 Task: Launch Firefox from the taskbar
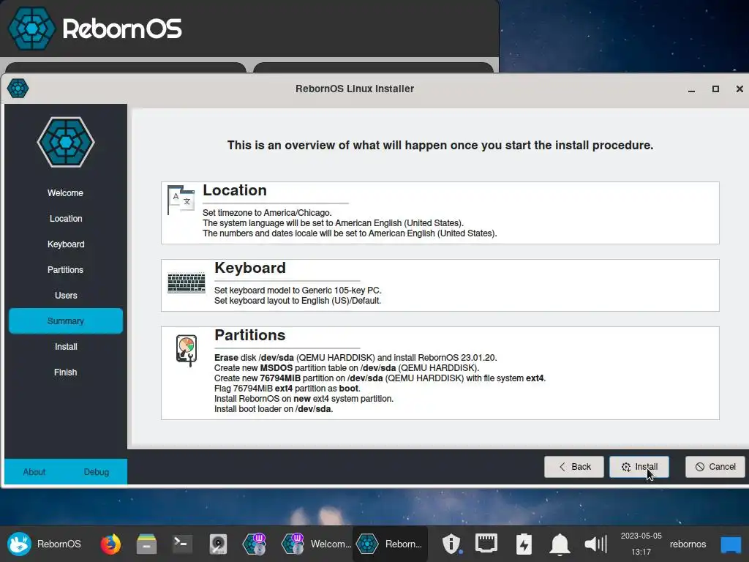coord(110,544)
